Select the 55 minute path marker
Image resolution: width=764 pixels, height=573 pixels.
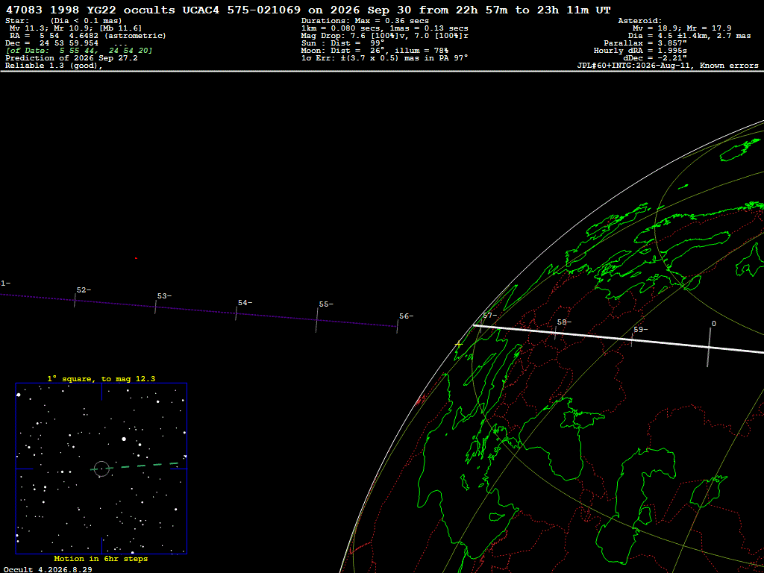point(316,320)
